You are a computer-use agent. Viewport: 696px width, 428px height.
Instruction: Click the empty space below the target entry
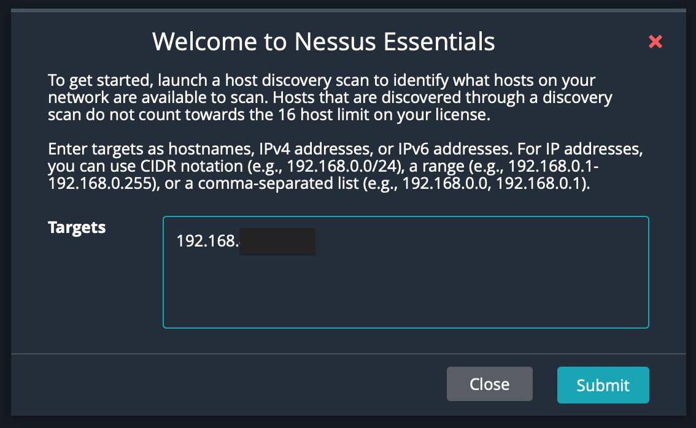click(405, 294)
